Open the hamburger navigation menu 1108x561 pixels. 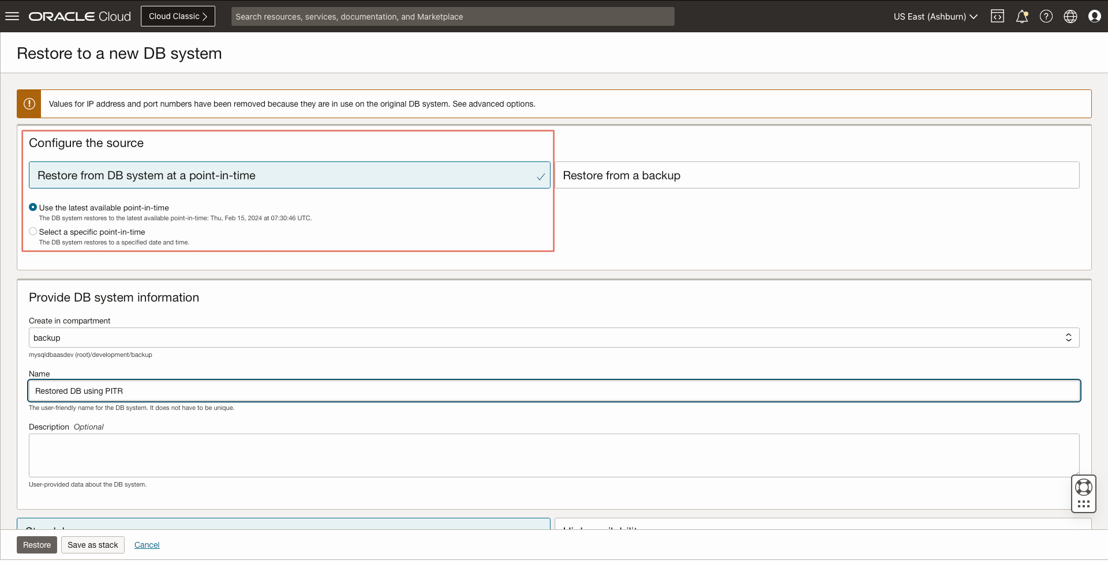12,16
